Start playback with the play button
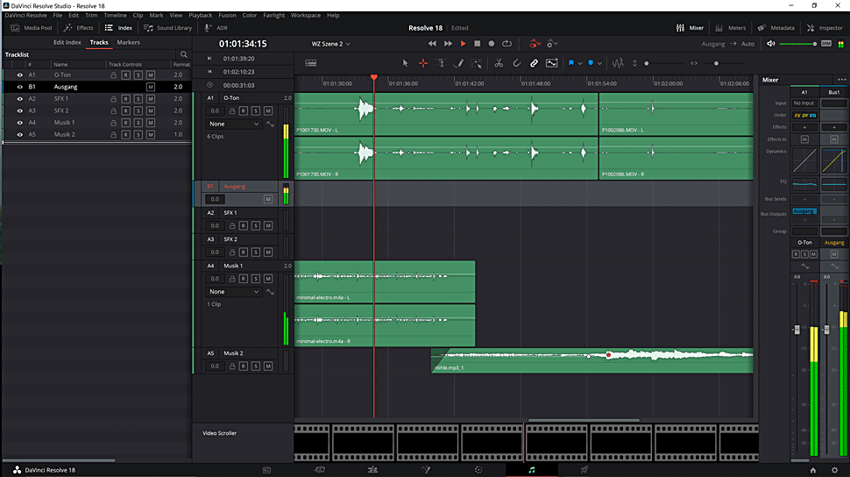 (463, 44)
